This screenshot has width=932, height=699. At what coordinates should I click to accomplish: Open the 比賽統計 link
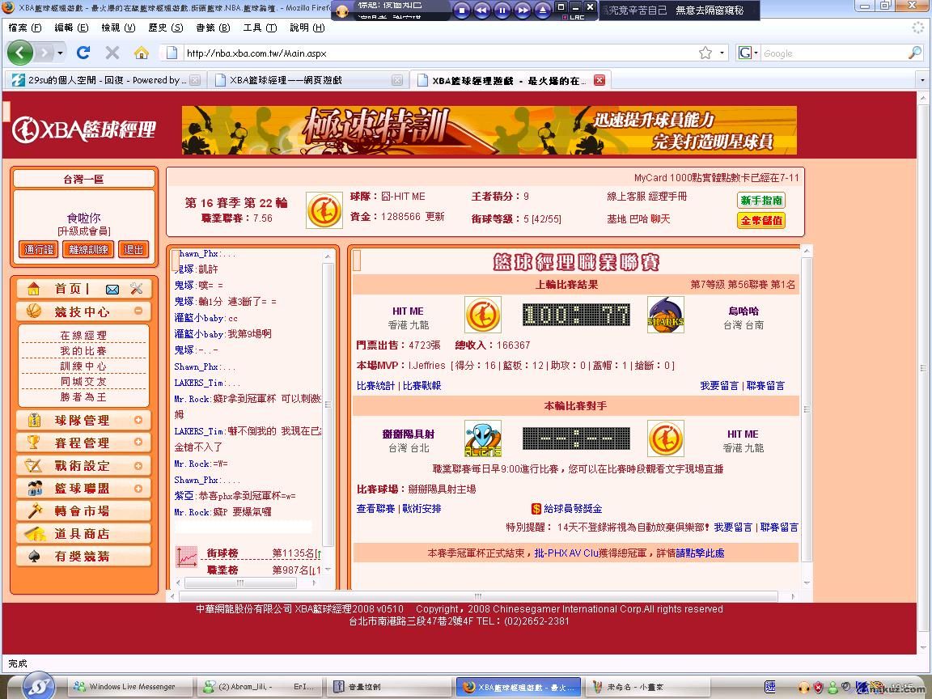click(x=375, y=386)
